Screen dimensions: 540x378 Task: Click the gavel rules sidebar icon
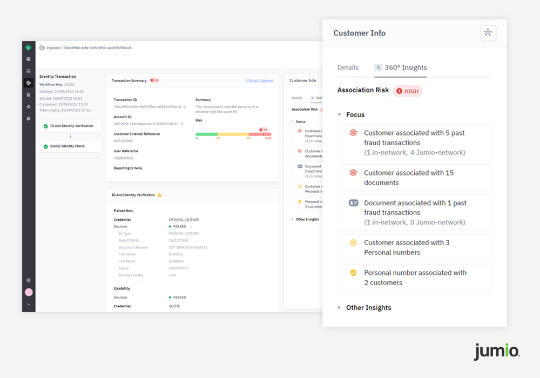coord(29,106)
